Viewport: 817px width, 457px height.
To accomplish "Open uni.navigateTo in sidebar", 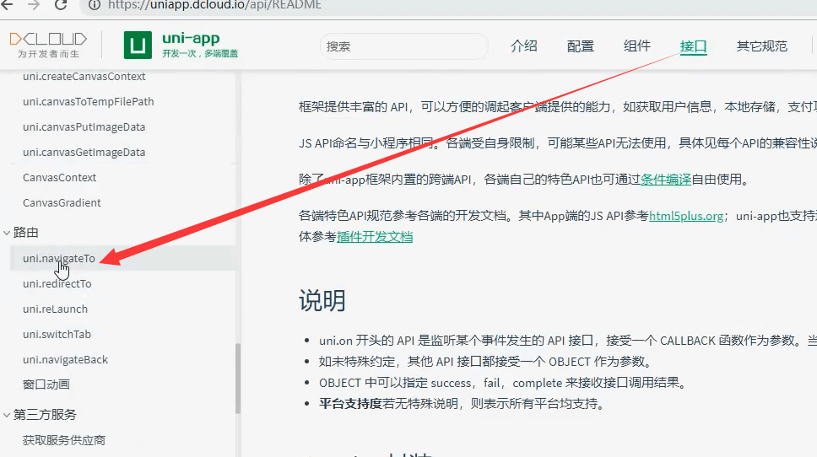I will pyautogui.click(x=59, y=258).
